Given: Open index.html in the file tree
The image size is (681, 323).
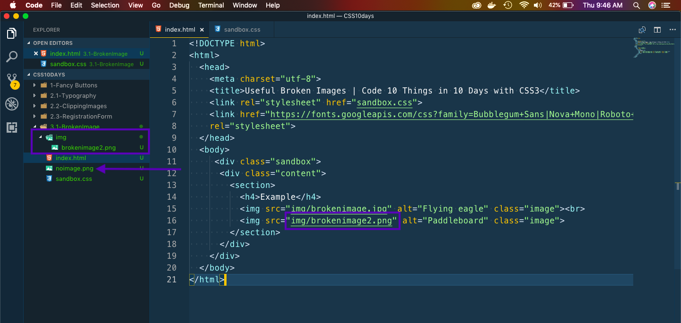Looking at the screenshot, I should pos(71,158).
